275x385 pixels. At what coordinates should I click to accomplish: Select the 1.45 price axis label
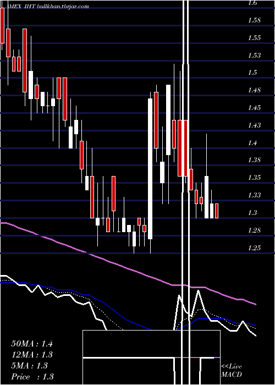click(255, 108)
